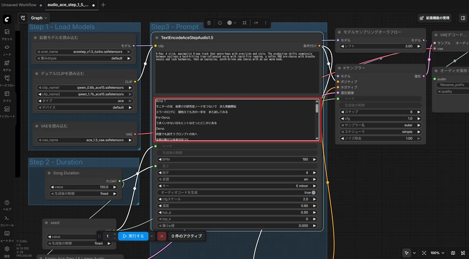Open more options in selection toolbar
The height and width of the screenshot is (259, 469).
pyautogui.click(x=265, y=23)
